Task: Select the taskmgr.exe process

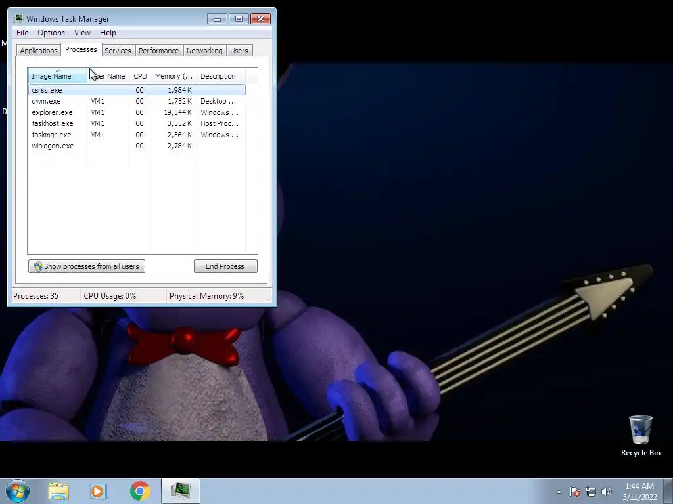Action: tap(137, 135)
